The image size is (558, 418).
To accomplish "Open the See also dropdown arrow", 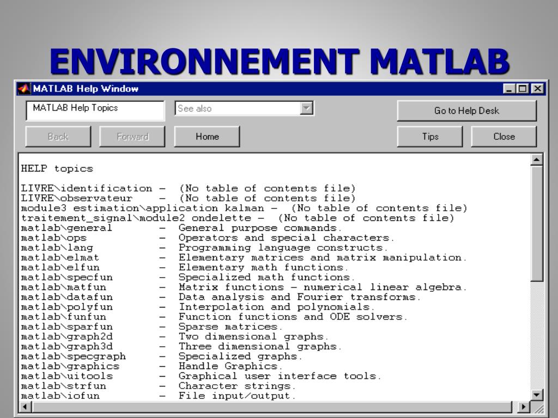I will pos(306,108).
